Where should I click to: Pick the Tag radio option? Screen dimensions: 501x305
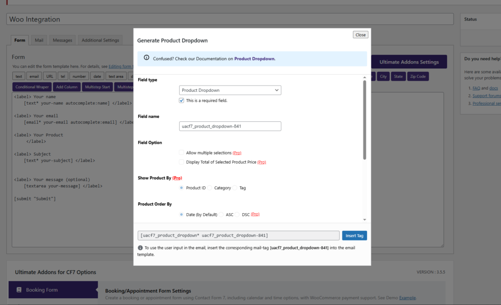point(235,188)
